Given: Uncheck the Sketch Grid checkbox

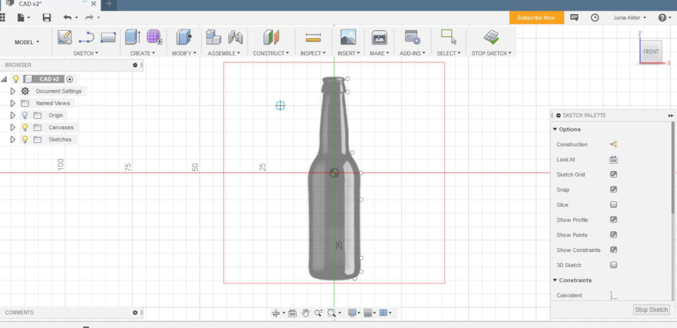Looking at the screenshot, I should [x=613, y=174].
